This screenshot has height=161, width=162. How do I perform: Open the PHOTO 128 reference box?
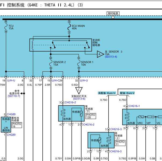(x=91, y=116)
